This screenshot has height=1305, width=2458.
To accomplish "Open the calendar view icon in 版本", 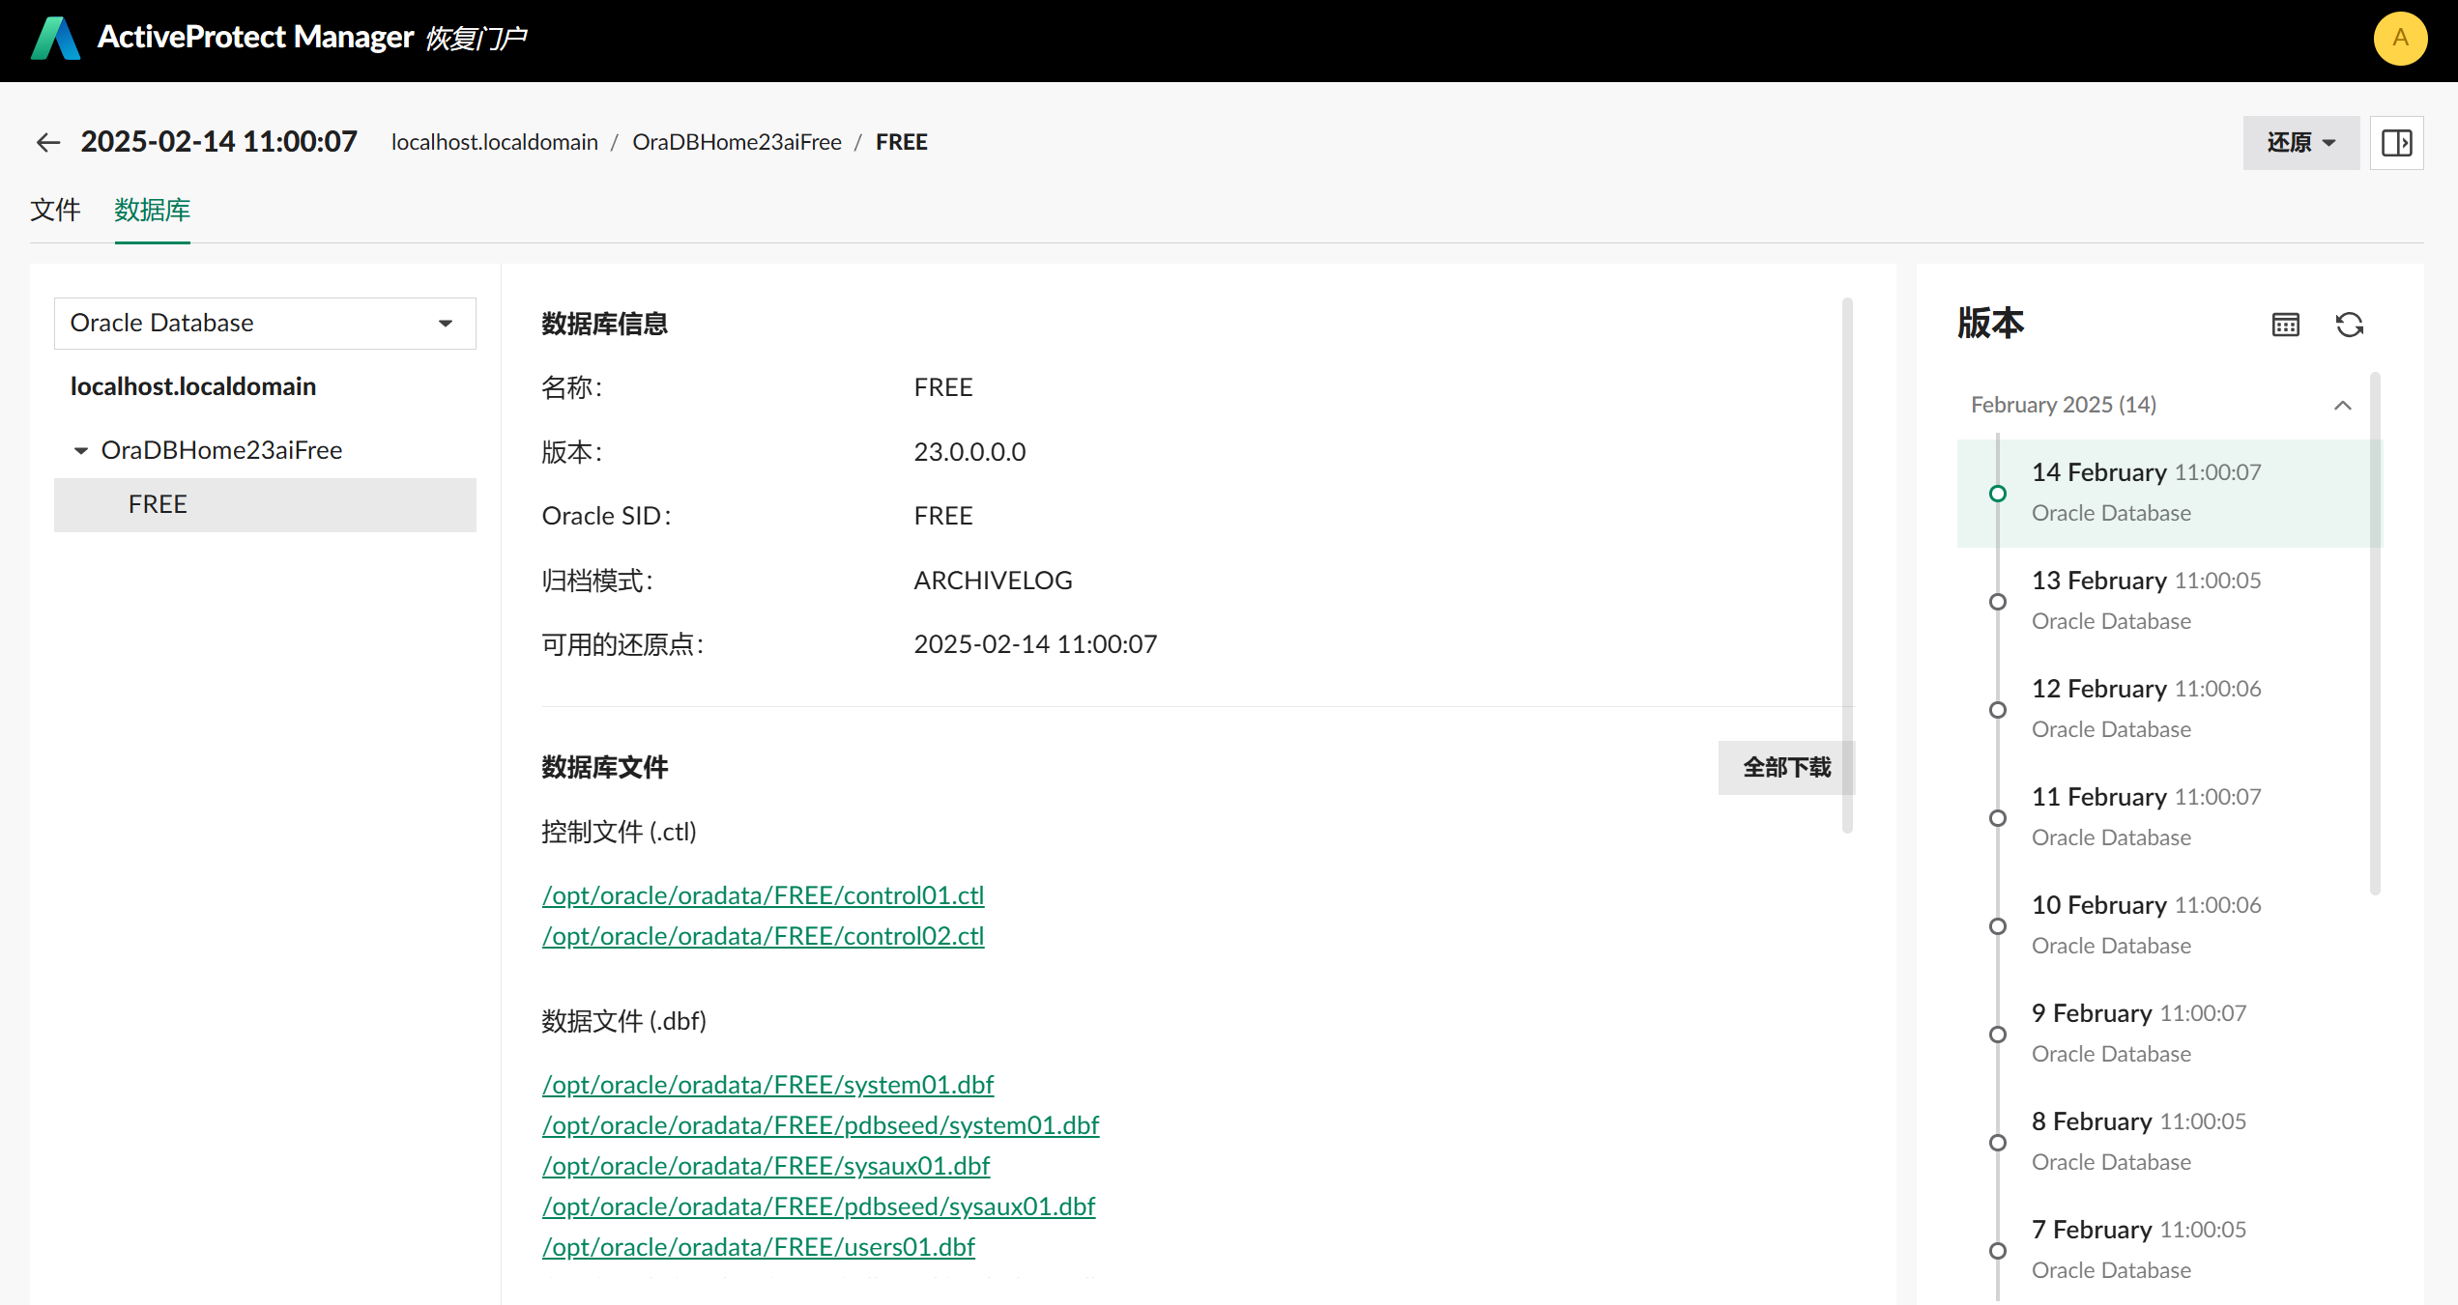I will 2286,325.
